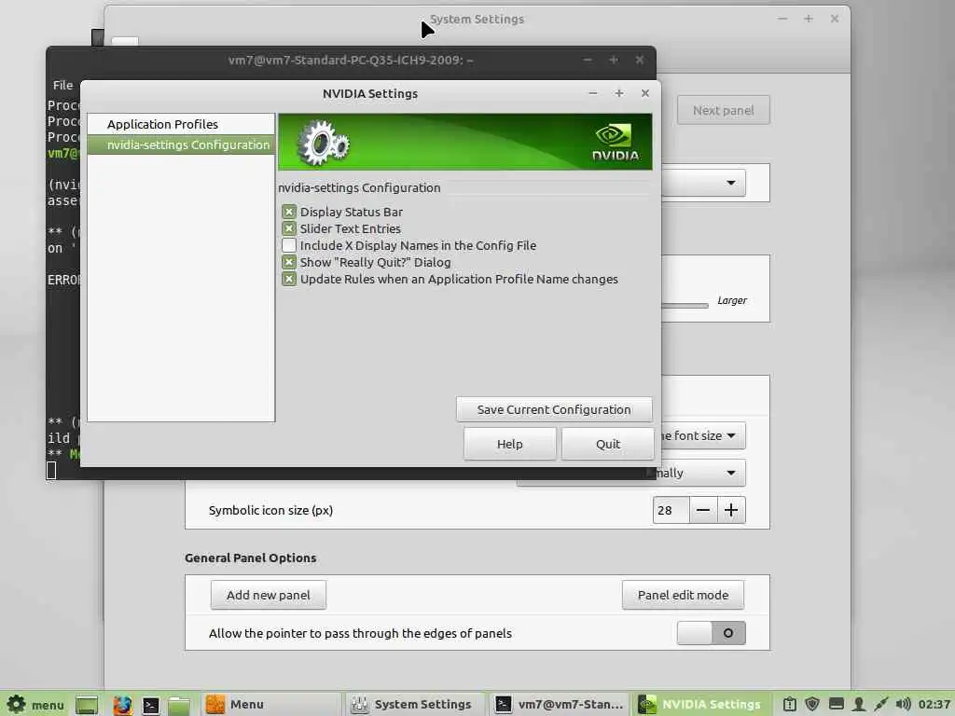The image size is (955, 716).
Task: Click Next panel button in System Settings
Action: (x=723, y=110)
